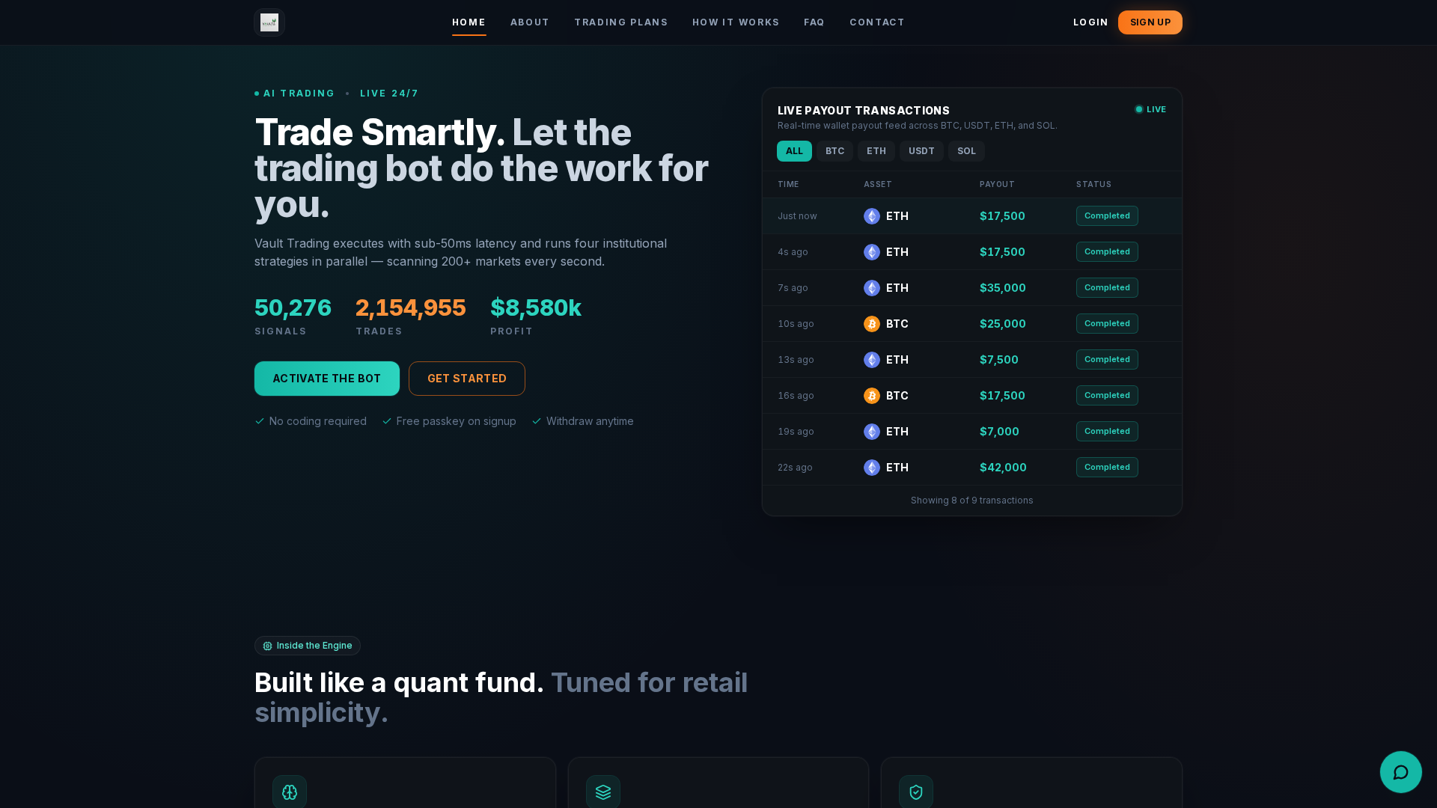Open the ABOUT page
Screen dimensions: 1437x808
[530, 22]
